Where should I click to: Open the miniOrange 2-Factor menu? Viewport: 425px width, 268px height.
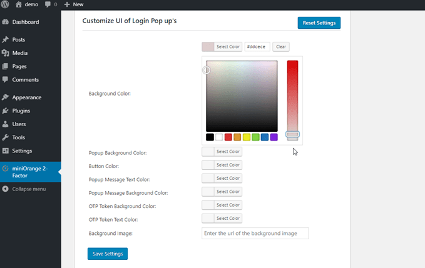pos(30,171)
